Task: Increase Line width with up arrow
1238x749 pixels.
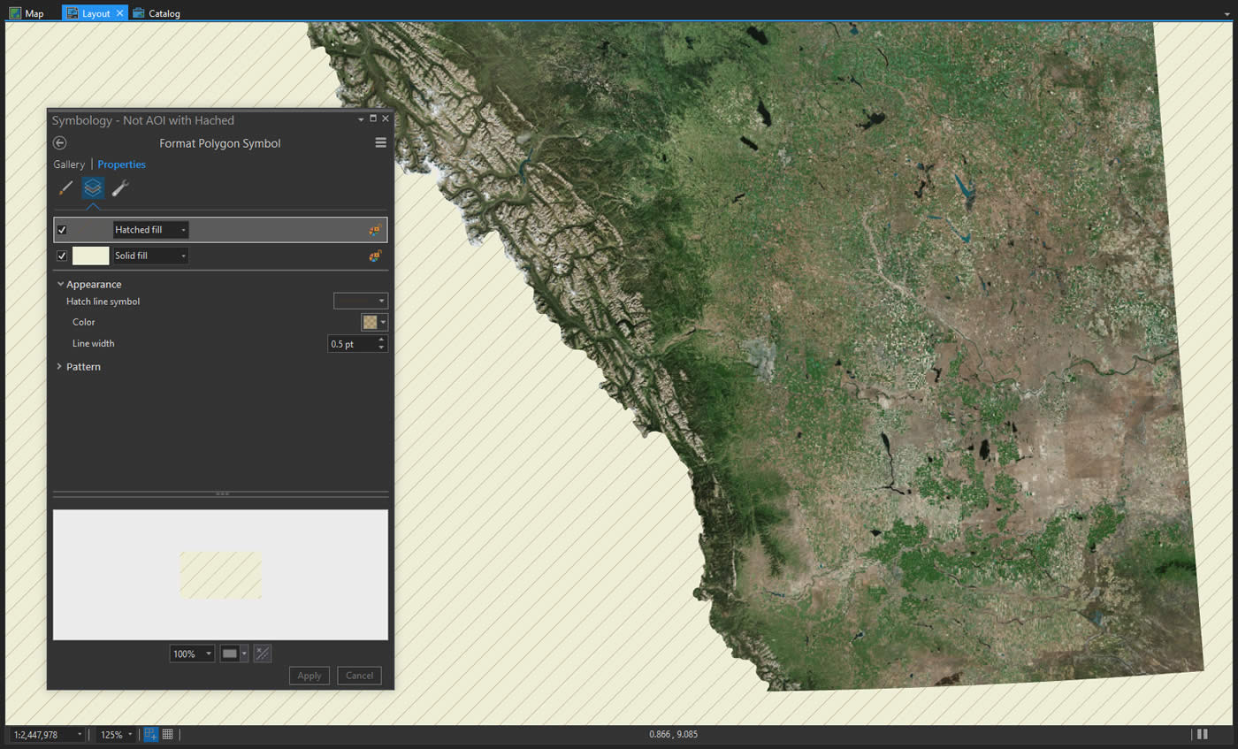Action: click(382, 340)
